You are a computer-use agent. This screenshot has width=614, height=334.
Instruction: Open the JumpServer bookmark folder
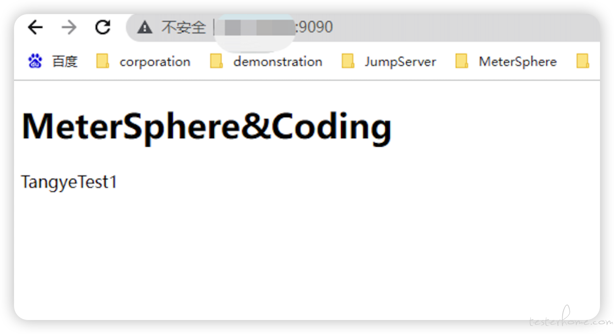click(x=389, y=61)
